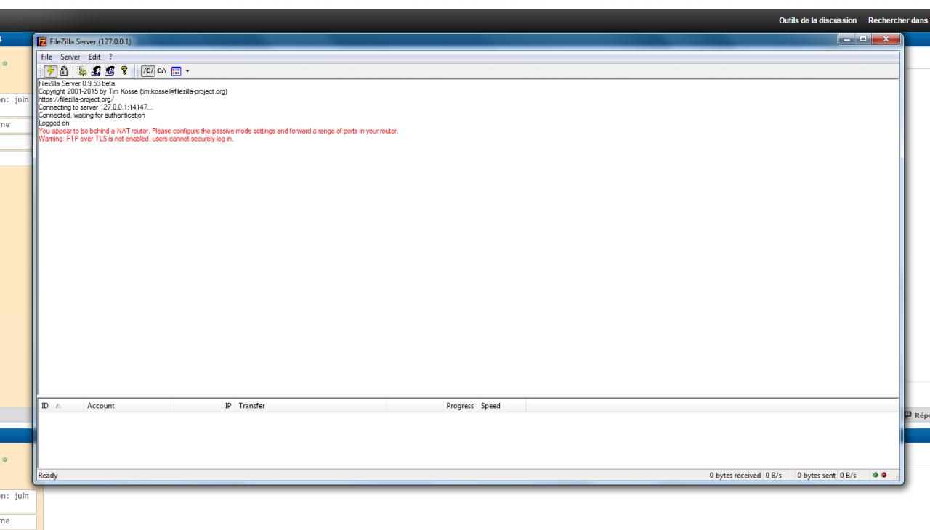Click the 'Connecting to server 127.0.0.1:14147...' line
This screenshot has width=930, height=530.
[x=95, y=107]
